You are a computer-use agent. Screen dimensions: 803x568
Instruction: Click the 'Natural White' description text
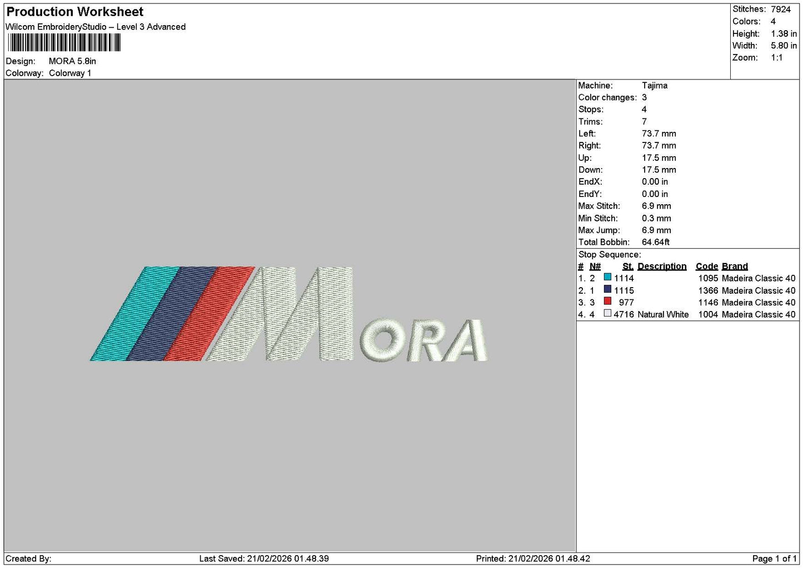663,315
